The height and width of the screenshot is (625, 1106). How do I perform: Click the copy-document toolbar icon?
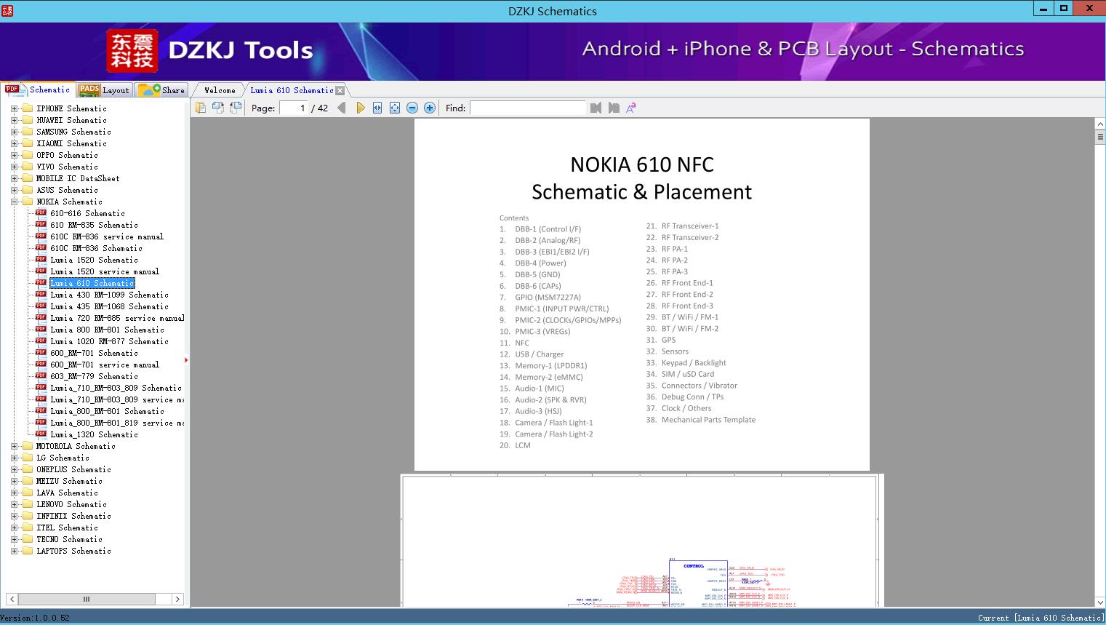(201, 108)
